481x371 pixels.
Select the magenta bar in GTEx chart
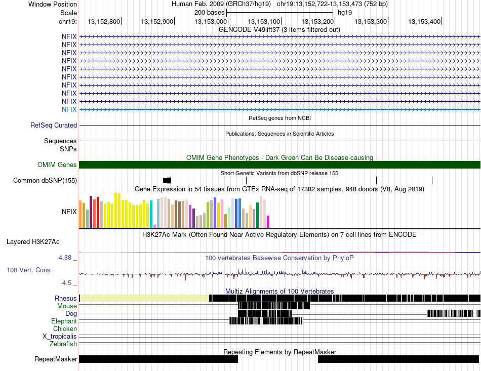268,222
